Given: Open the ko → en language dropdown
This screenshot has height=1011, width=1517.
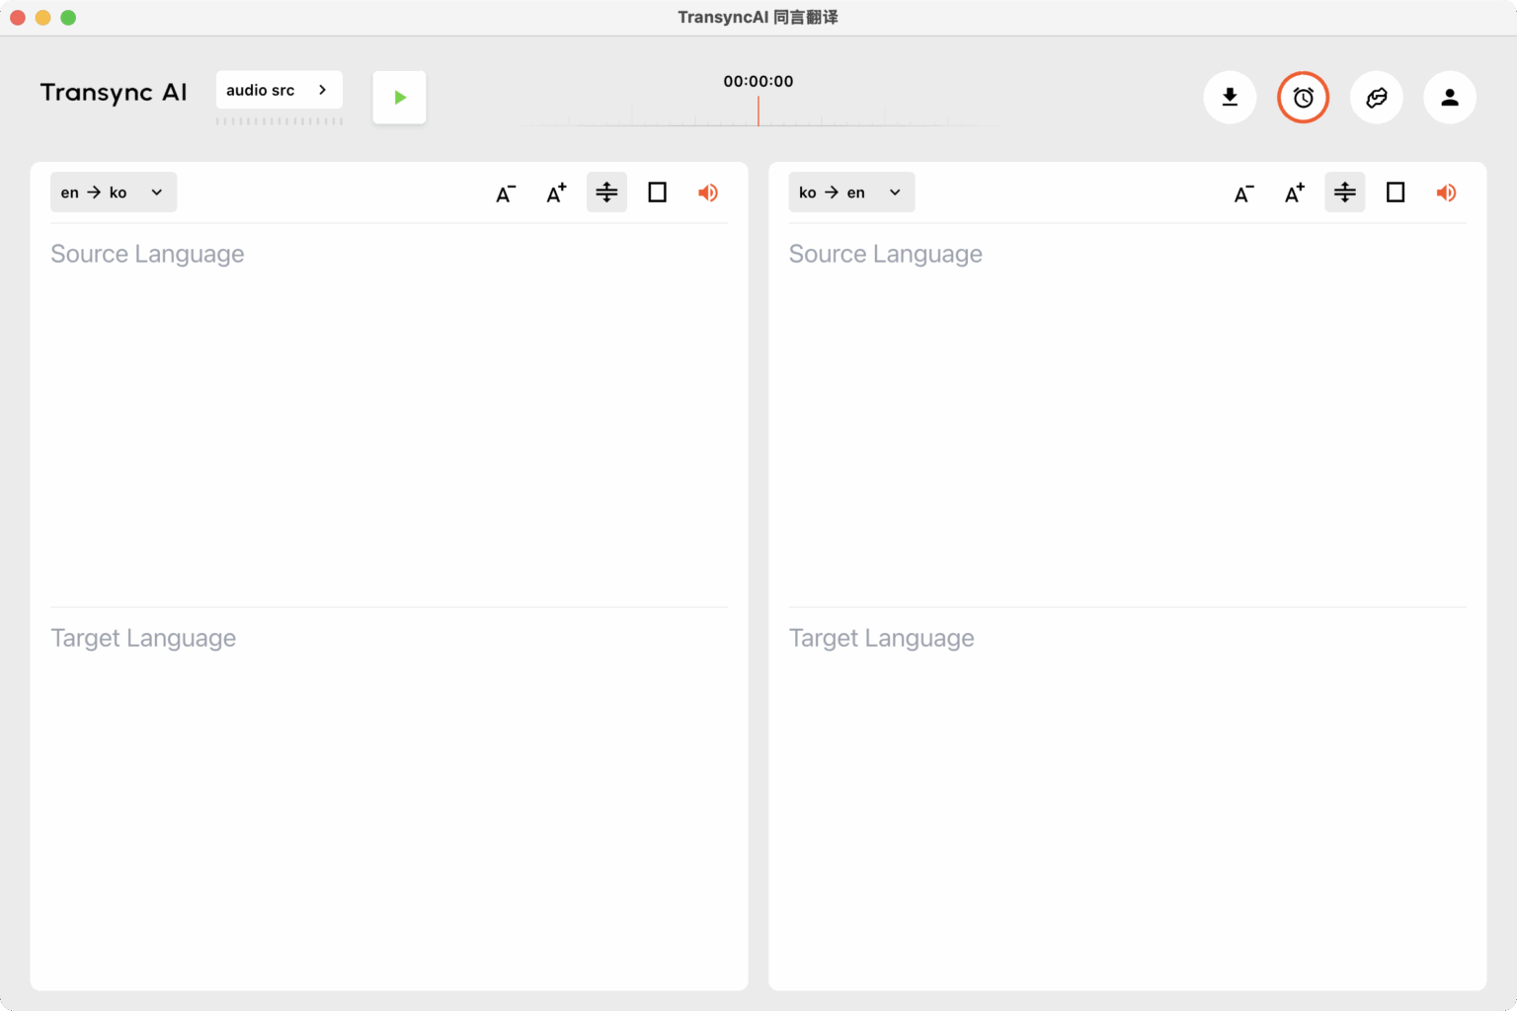Looking at the screenshot, I should tap(850, 193).
